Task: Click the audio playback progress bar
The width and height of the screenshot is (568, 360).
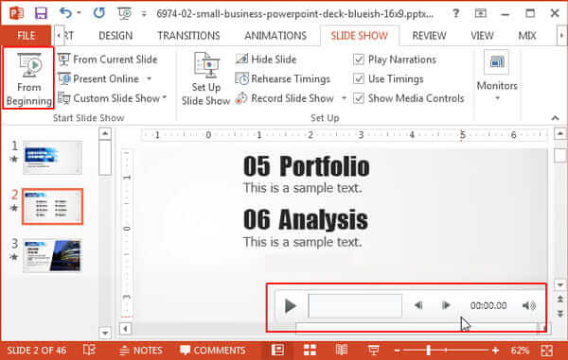Action: point(355,306)
